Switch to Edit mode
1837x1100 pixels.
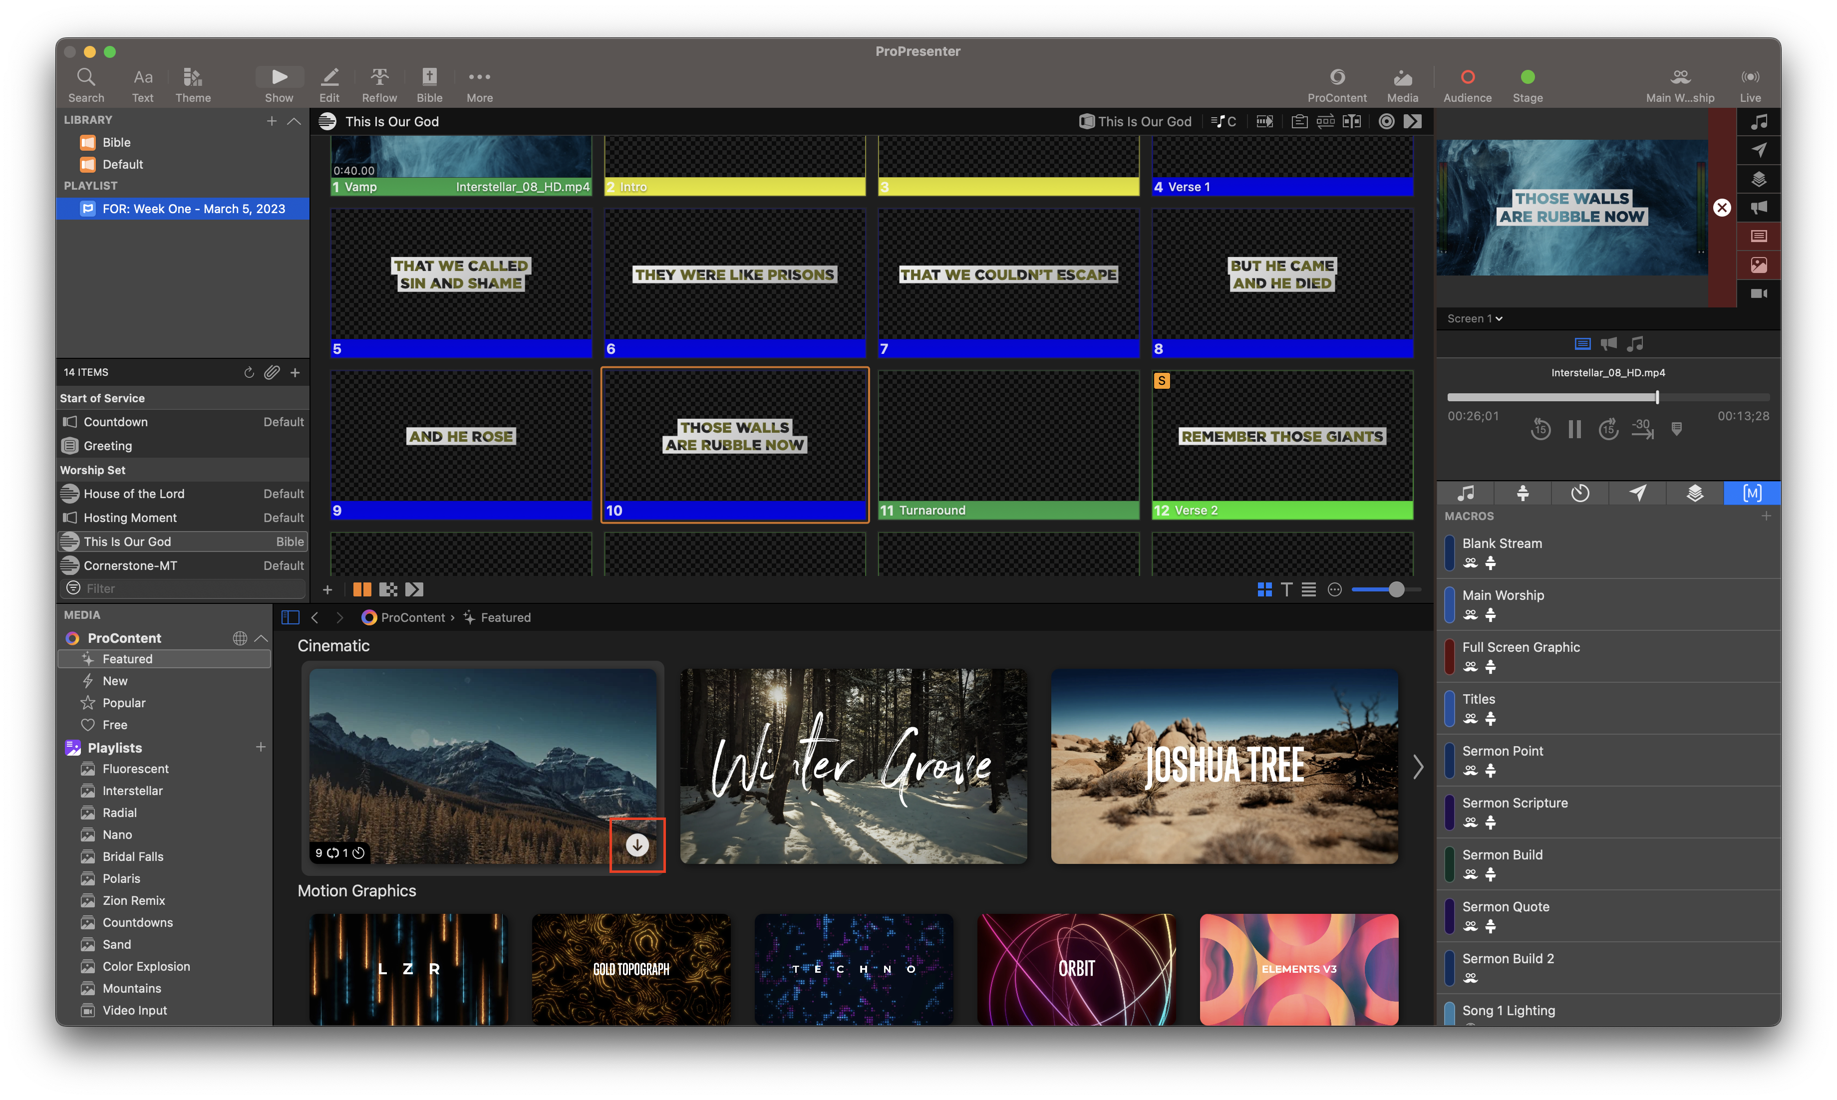click(x=329, y=85)
